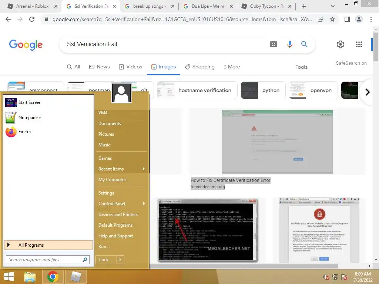Image resolution: width=379 pixels, height=284 pixels.
Task: Click the Google logo
Action: coord(26,45)
